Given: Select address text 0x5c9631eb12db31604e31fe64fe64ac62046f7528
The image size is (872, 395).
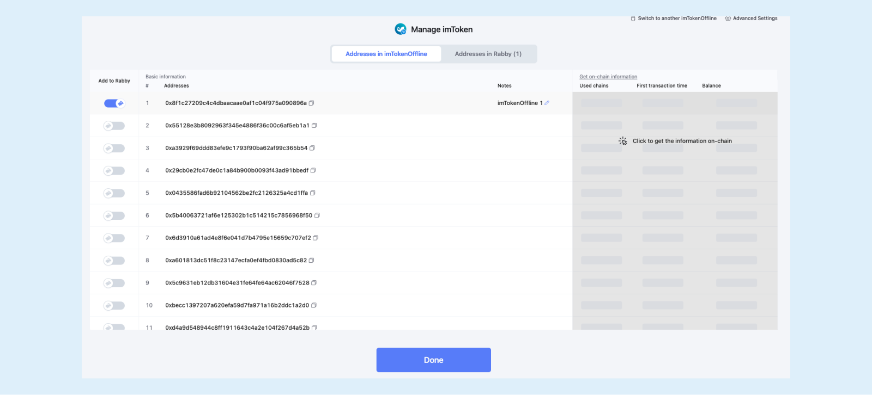Looking at the screenshot, I should 237,283.
